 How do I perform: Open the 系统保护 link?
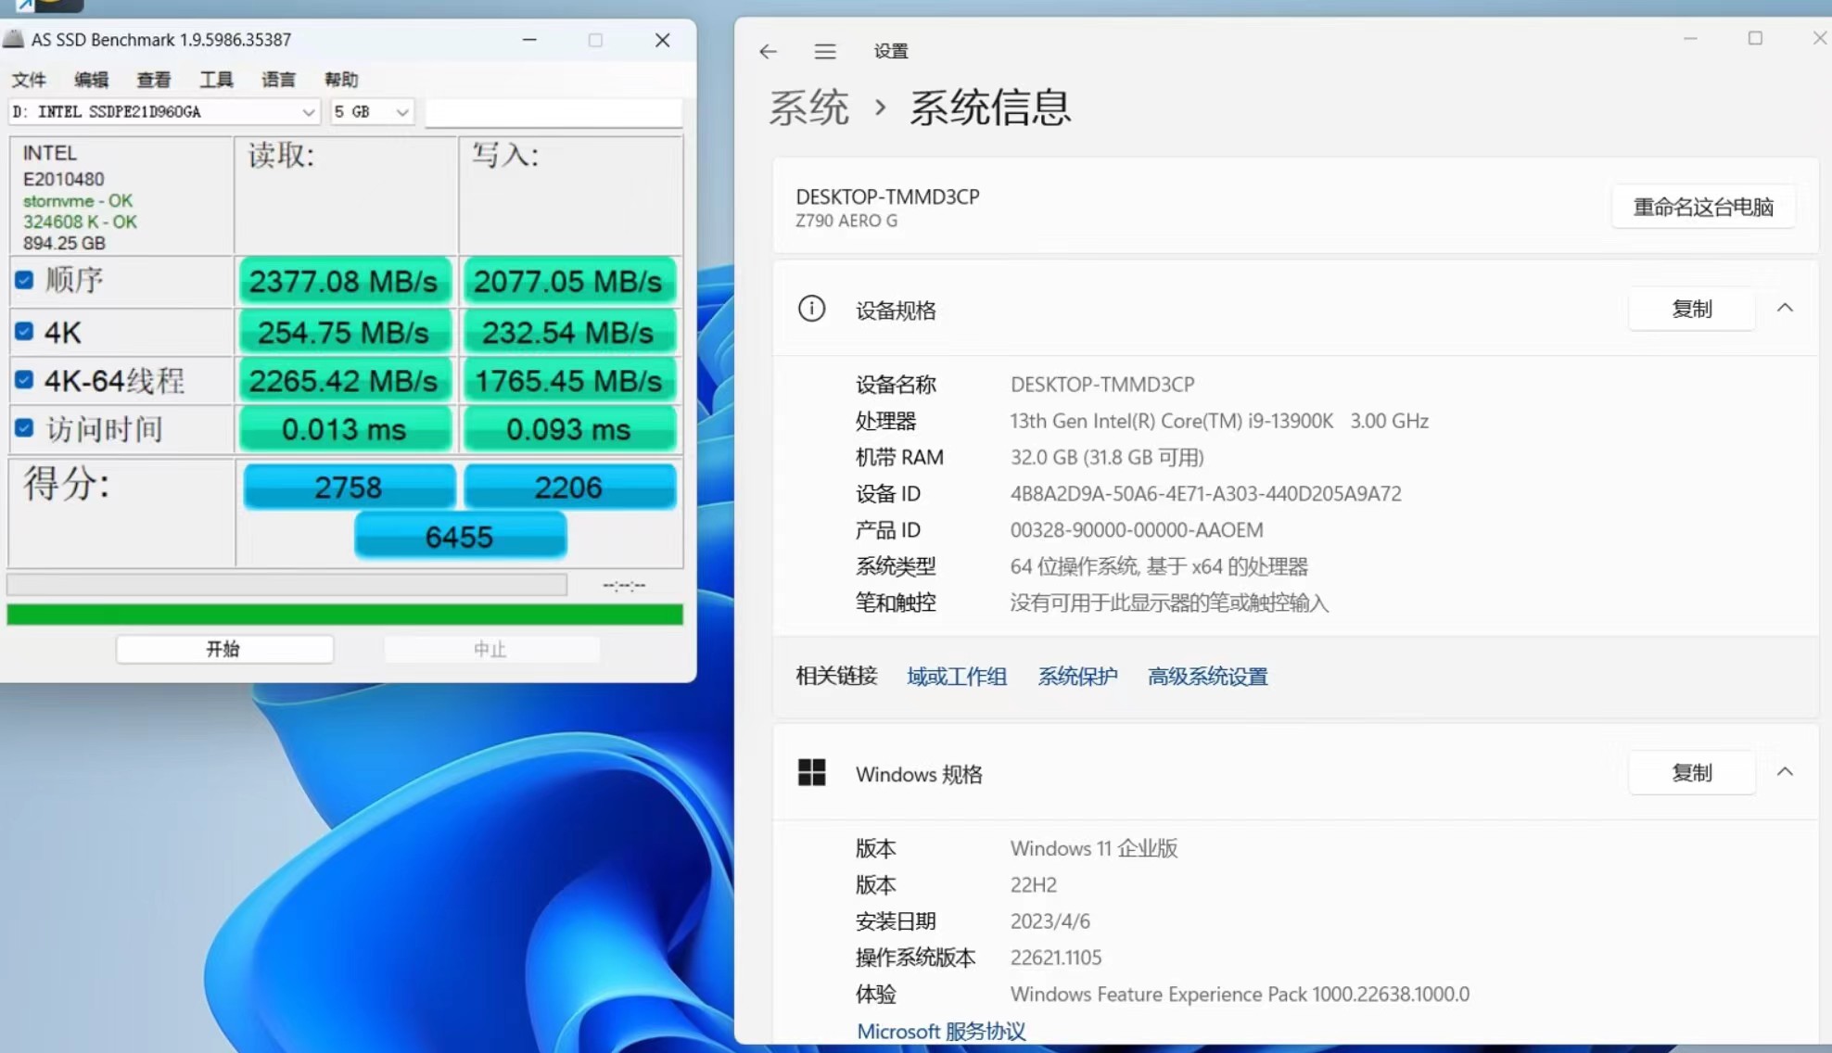click(1077, 677)
